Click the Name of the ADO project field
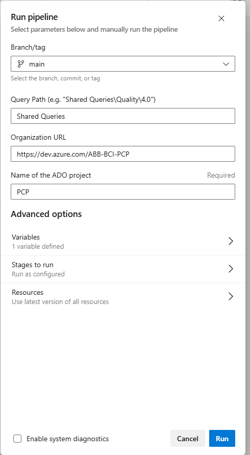The width and height of the screenshot is (250, 455). 123,192
